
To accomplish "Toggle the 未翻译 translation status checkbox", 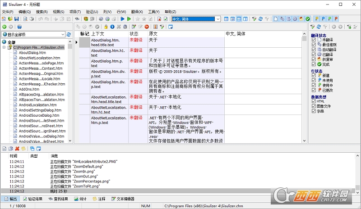I will tap(314, 40).
